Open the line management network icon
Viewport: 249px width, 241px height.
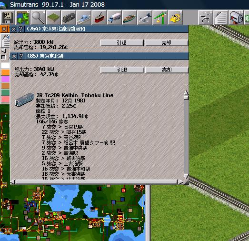point(206,18)
